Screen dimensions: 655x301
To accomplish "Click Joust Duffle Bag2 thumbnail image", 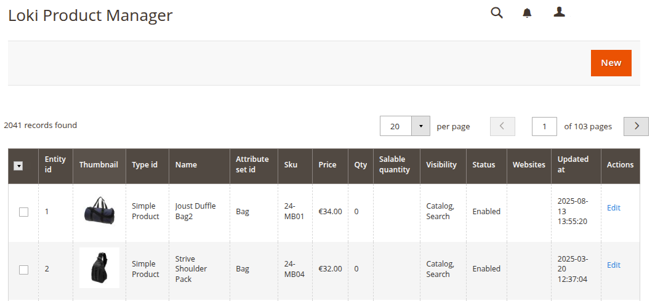I will (99, 211).
